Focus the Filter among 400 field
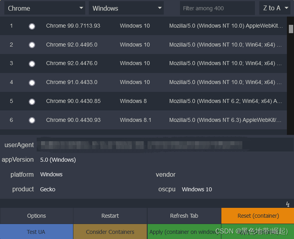 coord(217,8)
